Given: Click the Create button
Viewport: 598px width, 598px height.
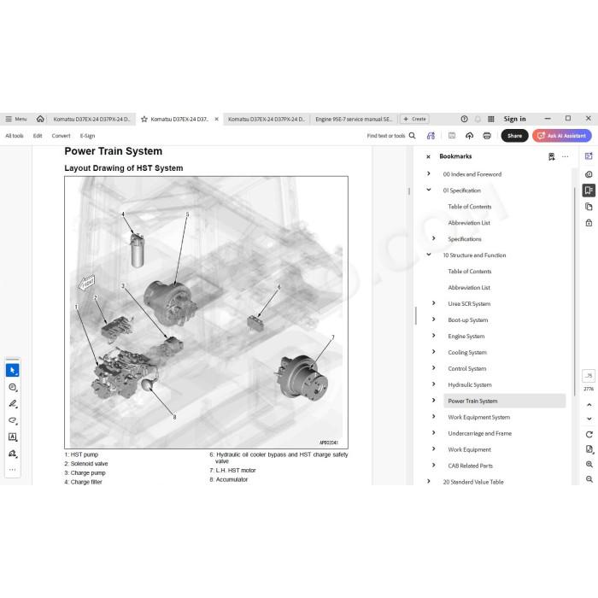Looking at the screenshot, I should tap(414, 119).
